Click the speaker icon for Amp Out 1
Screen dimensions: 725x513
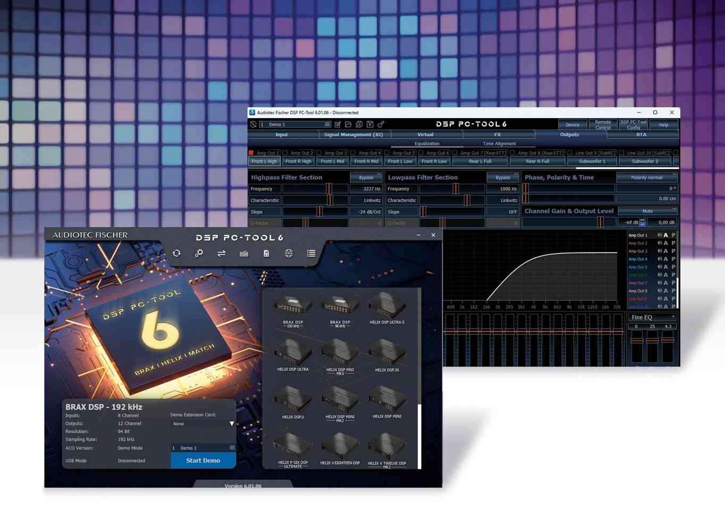[x=660, y=235]
